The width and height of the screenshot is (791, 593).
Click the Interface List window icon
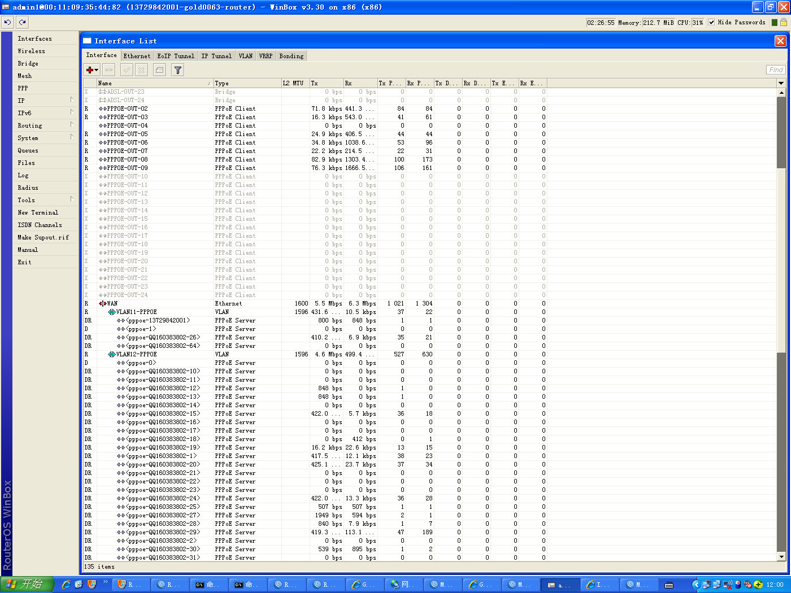click(87, 41)
